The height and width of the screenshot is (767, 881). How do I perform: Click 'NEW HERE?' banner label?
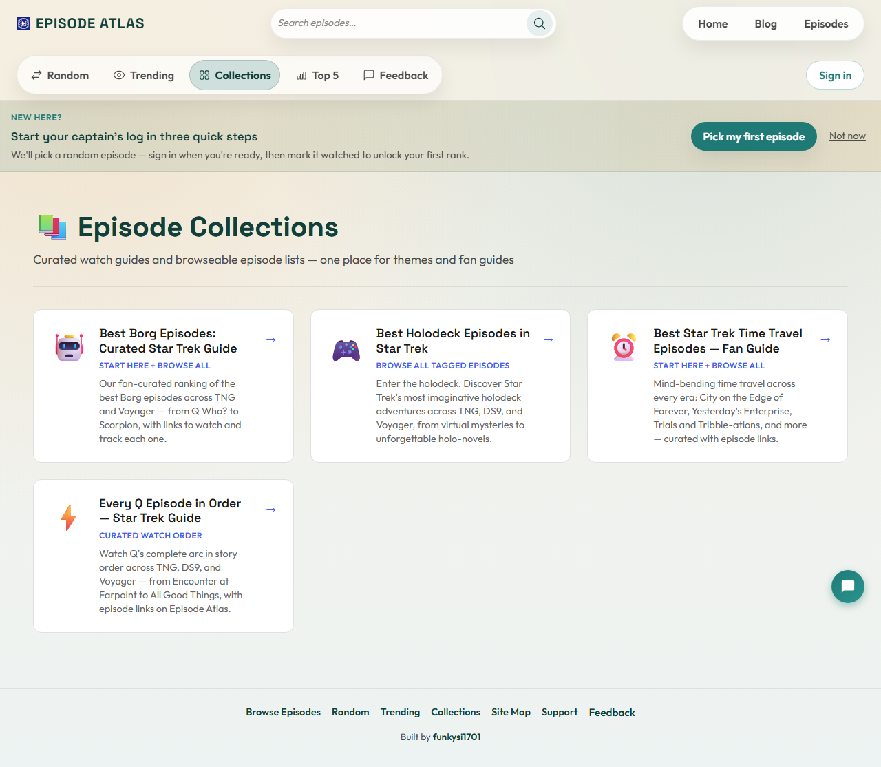[36, 118]
